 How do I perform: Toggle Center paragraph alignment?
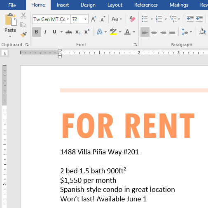pyautogui.click(x=154, y=32)
